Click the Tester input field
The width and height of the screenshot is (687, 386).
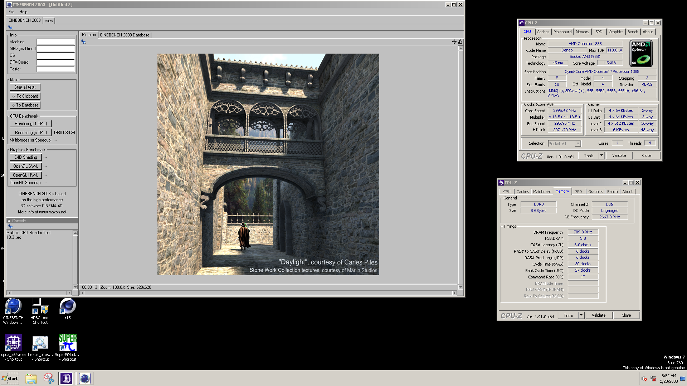point(55,69)
